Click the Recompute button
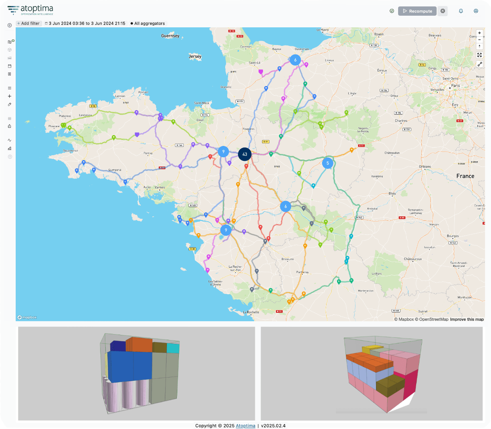Image resolution: width=491 pixels, height=429 pixels. tap(417, 11)
